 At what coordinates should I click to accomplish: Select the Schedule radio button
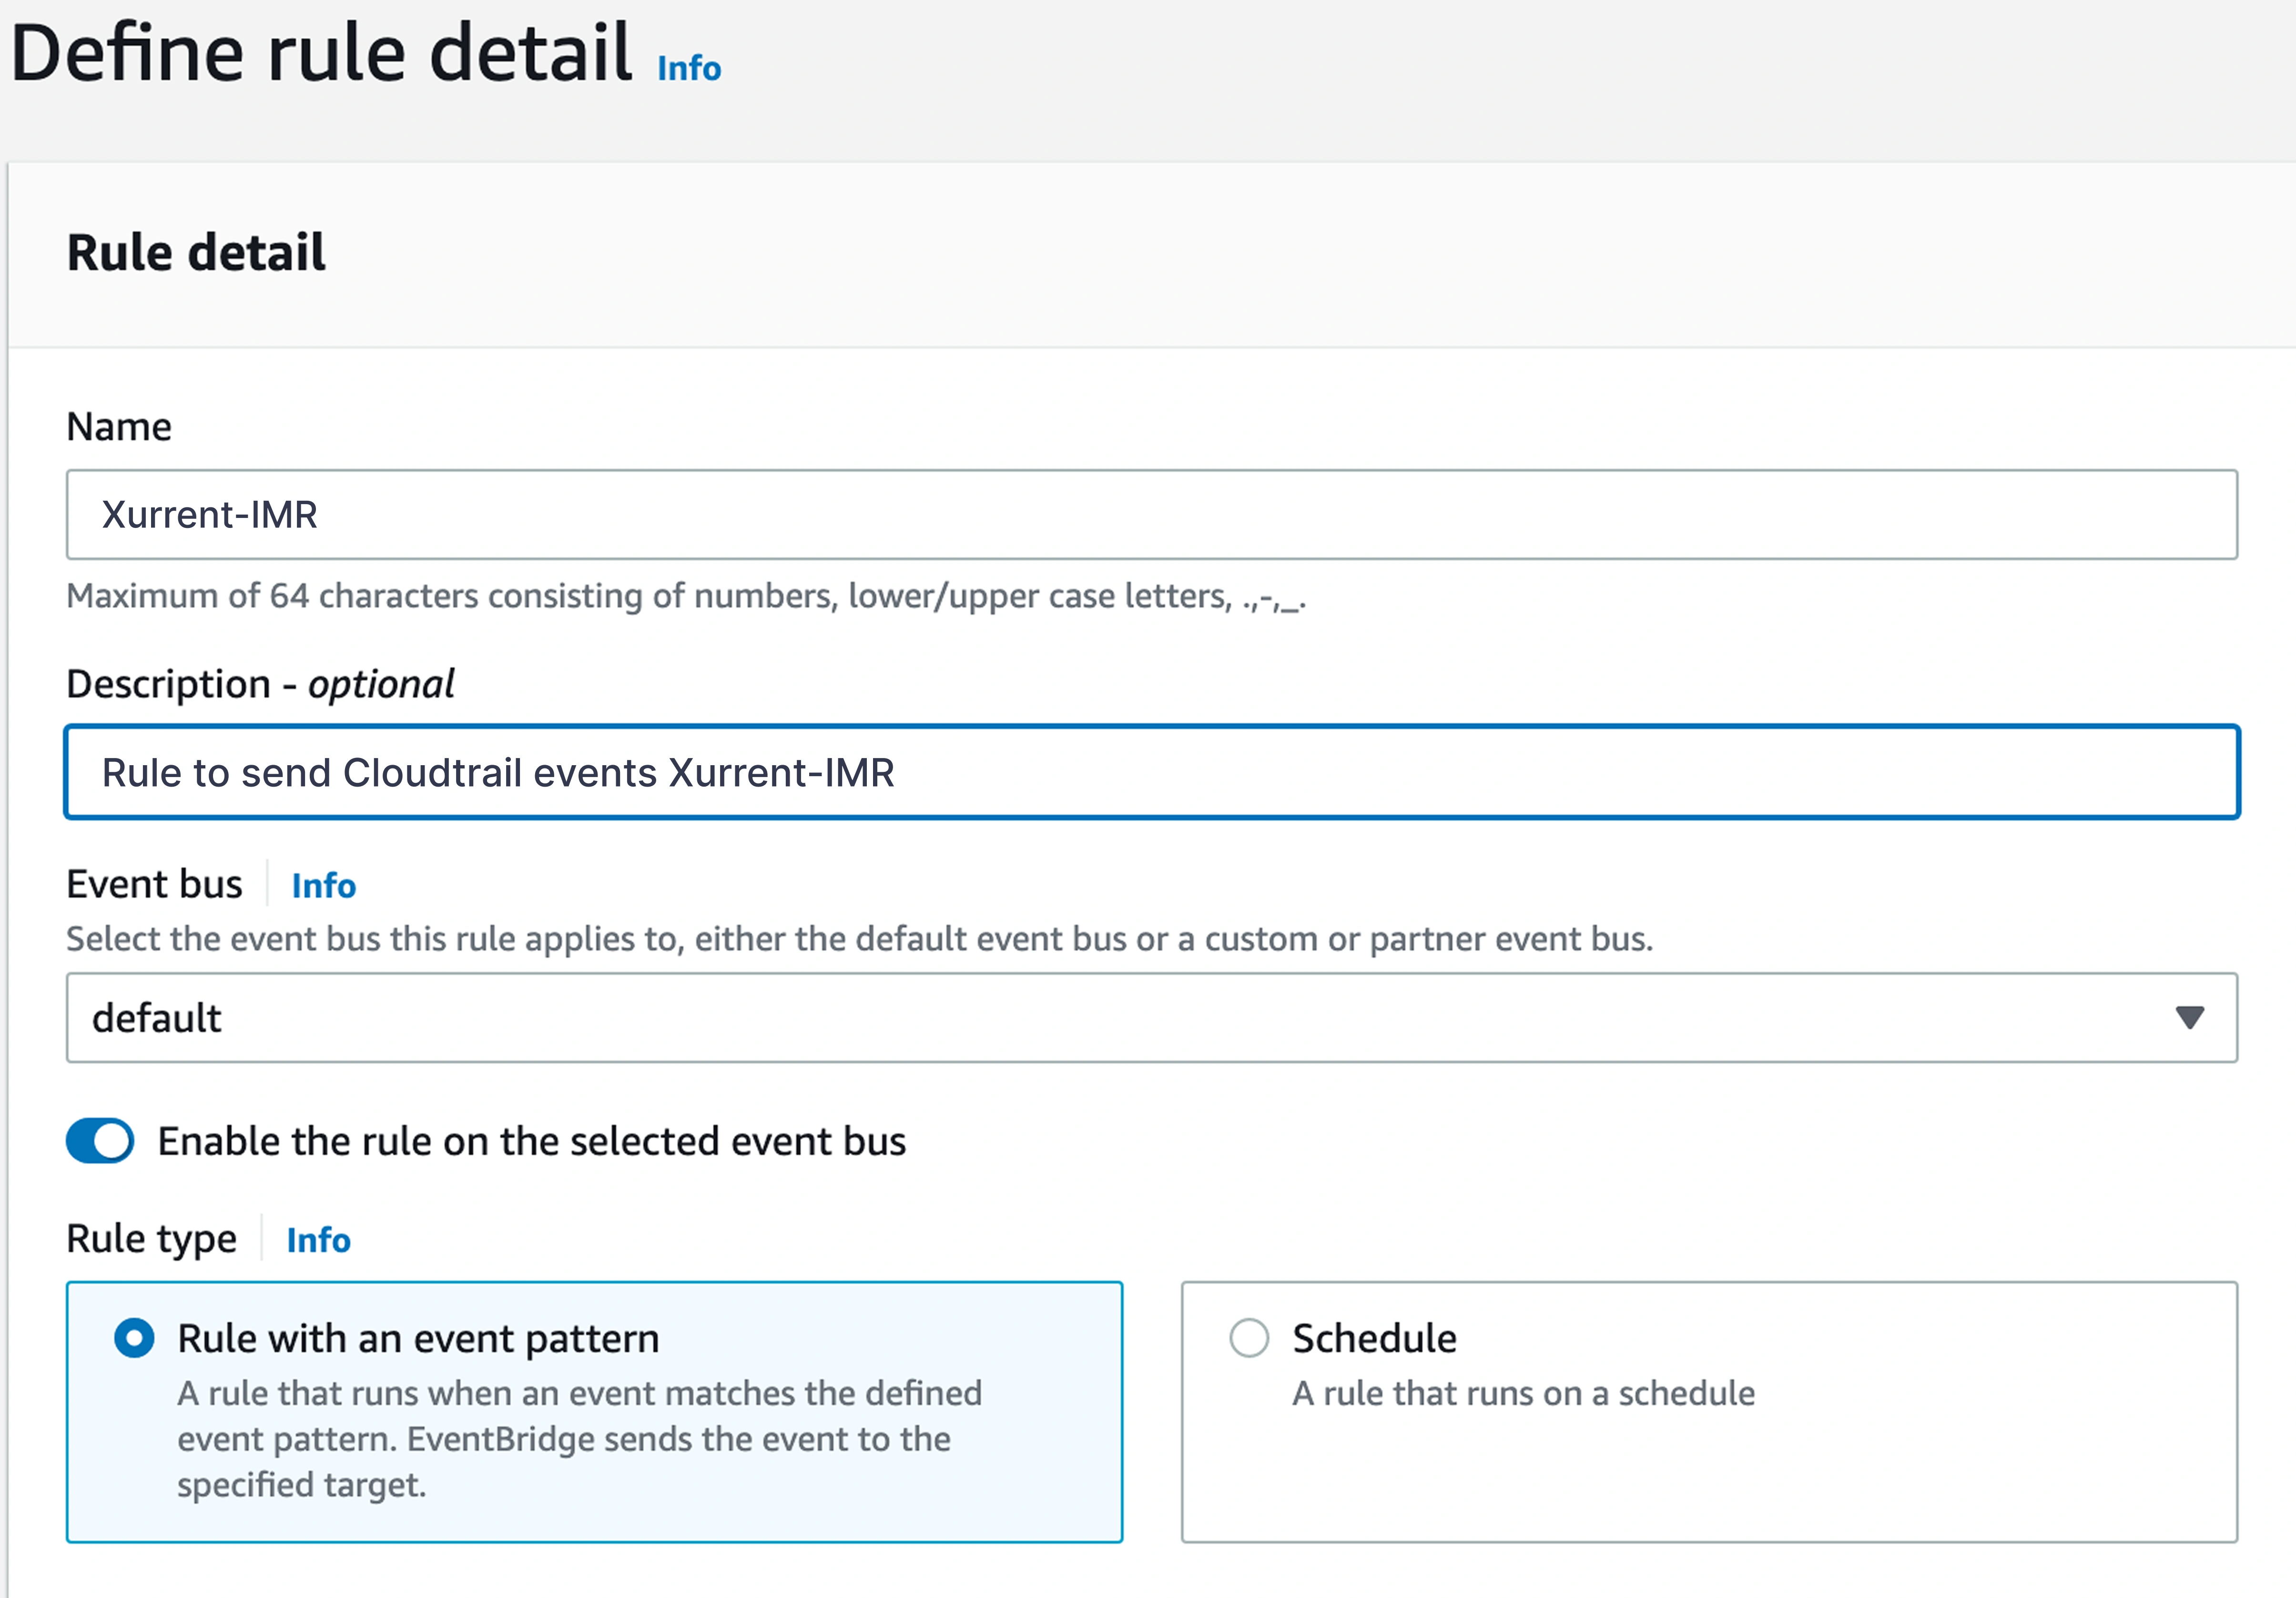(1248, 1337)
